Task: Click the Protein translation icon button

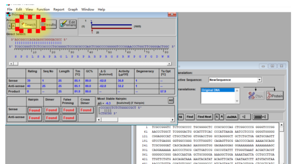Action: click(275, 96)
